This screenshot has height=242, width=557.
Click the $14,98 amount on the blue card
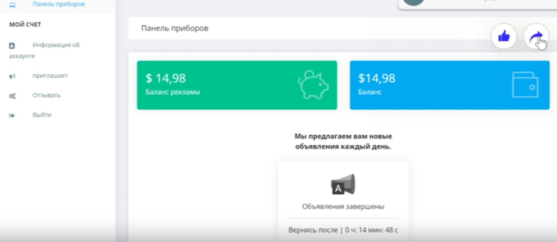pos(377,78)
